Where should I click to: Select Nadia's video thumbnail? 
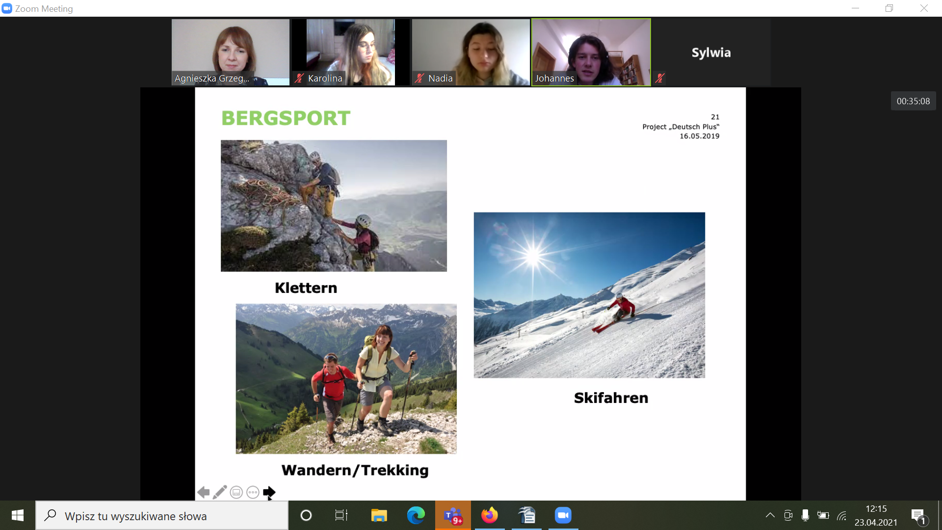pos(471,53)
